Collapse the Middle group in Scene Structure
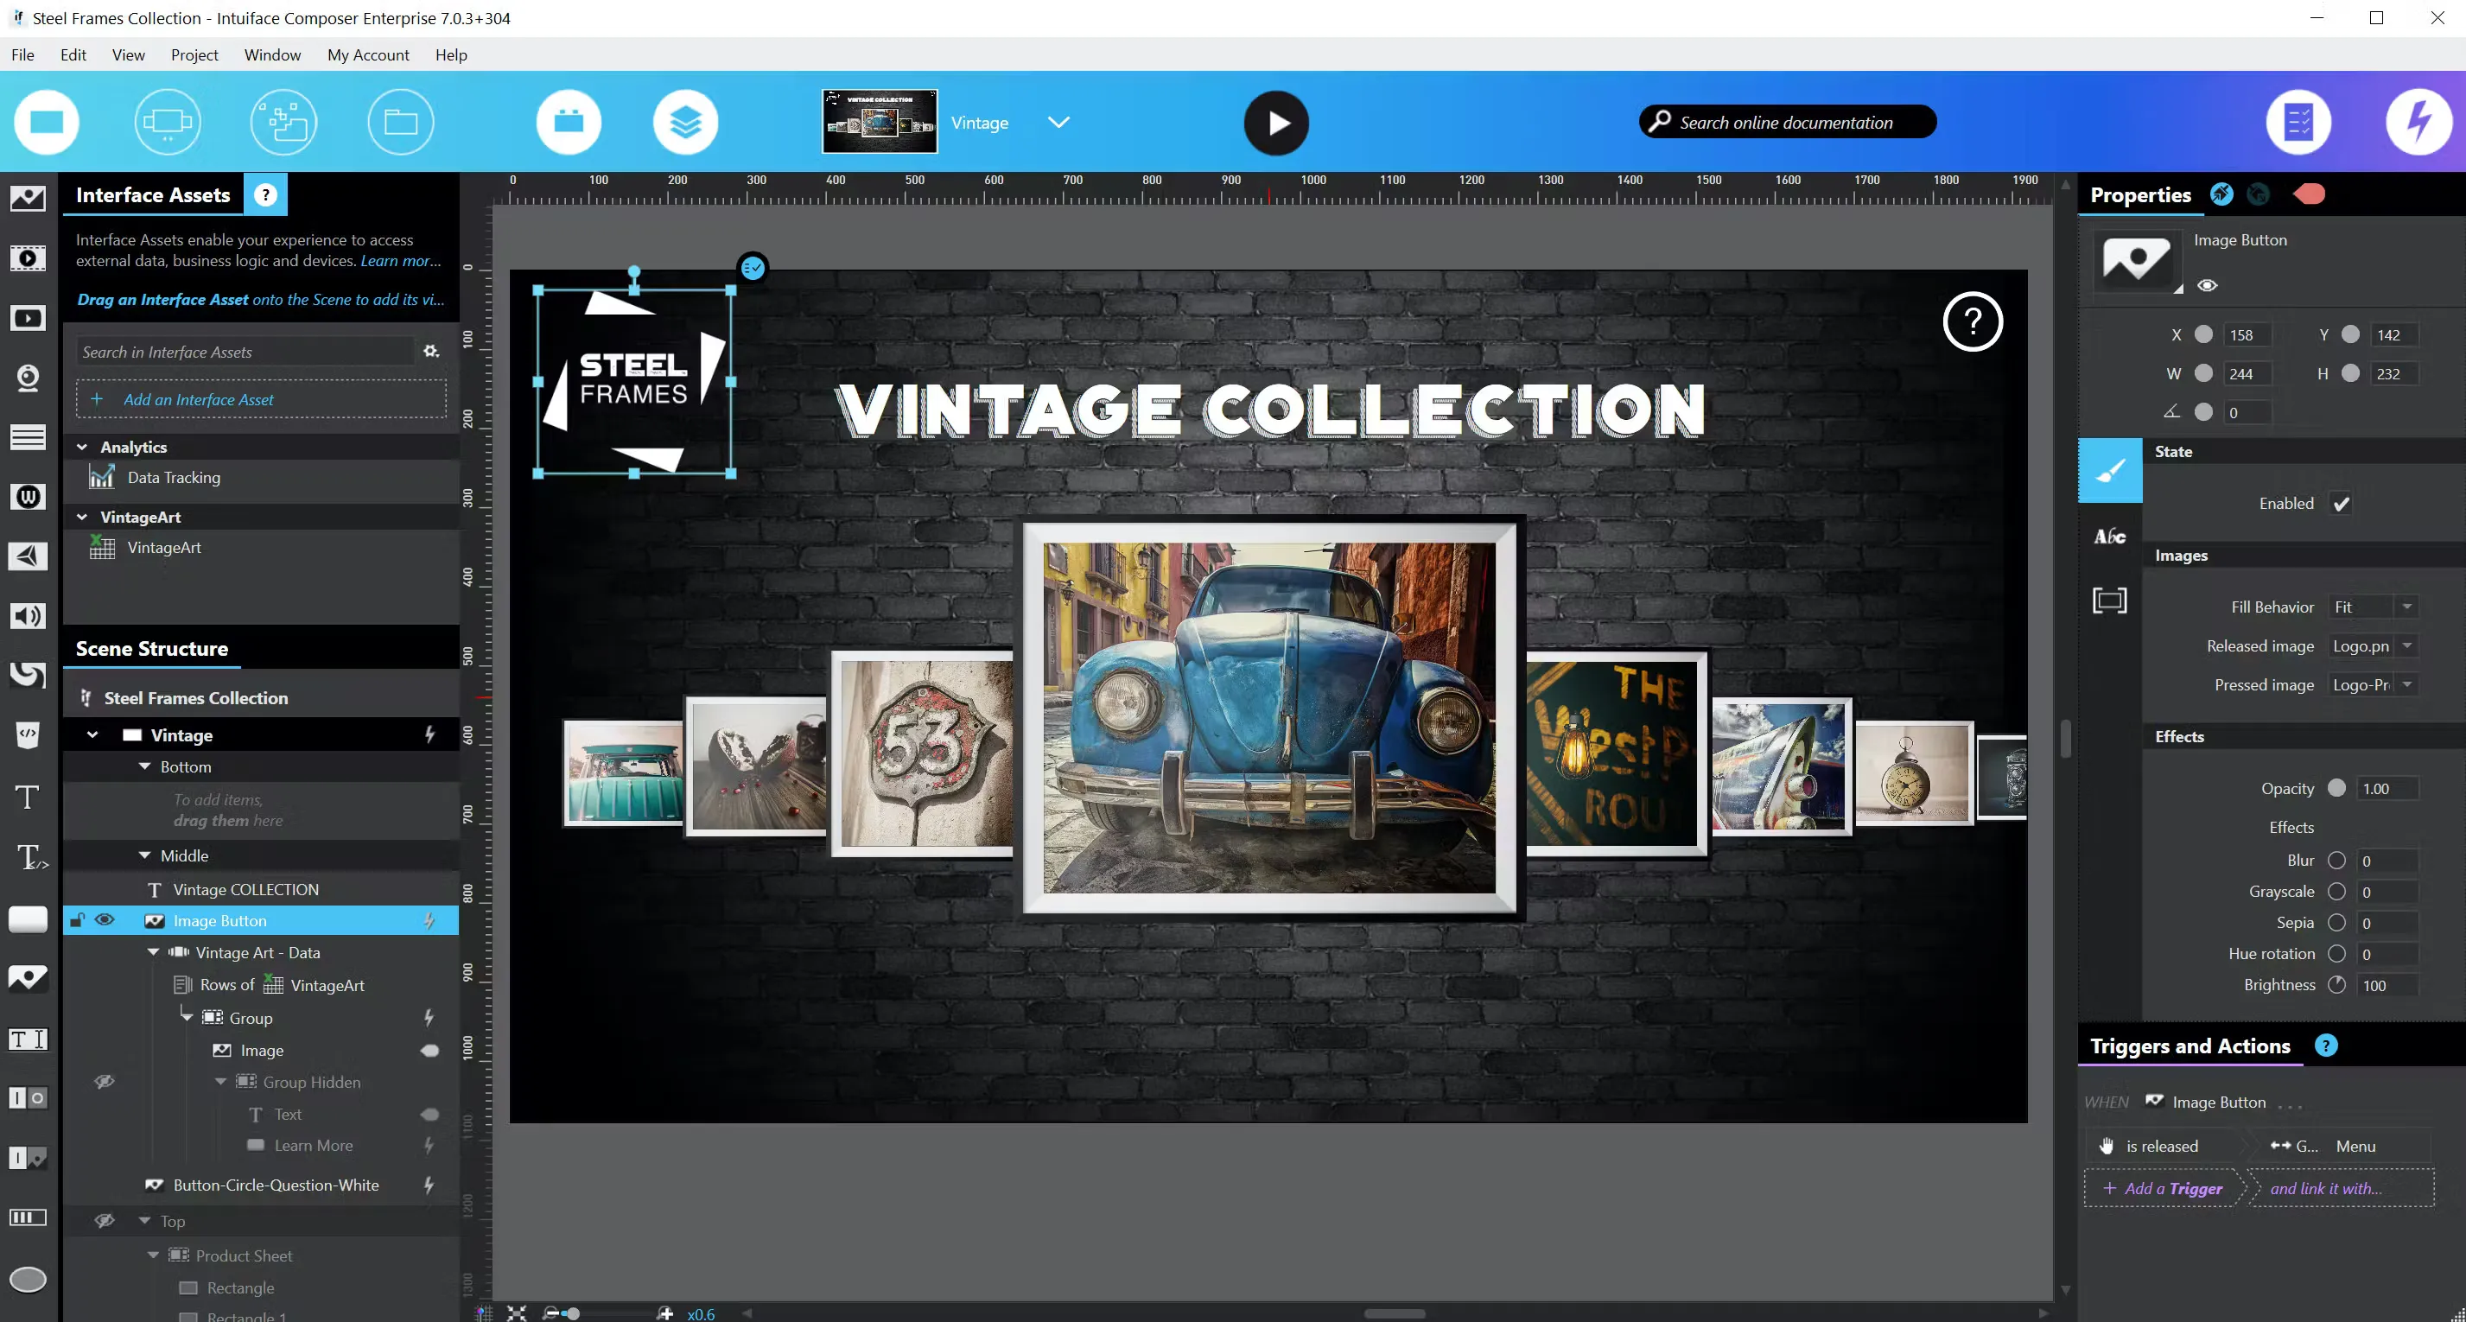2466x1322 pixels. point(144,855)
